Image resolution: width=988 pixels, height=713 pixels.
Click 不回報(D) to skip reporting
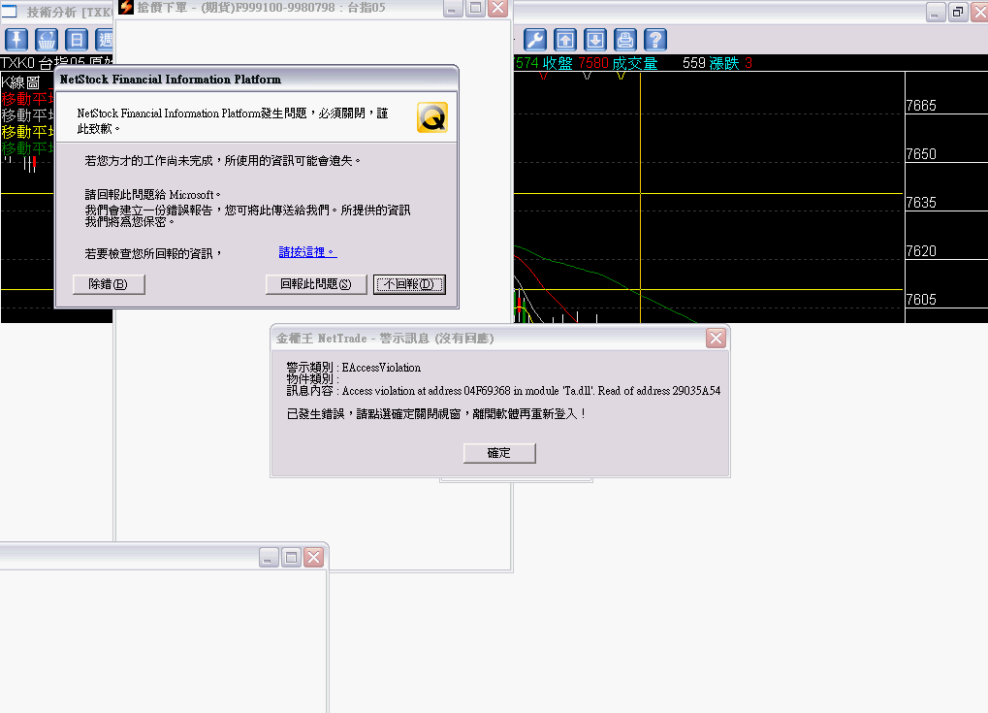pos(409,284)
